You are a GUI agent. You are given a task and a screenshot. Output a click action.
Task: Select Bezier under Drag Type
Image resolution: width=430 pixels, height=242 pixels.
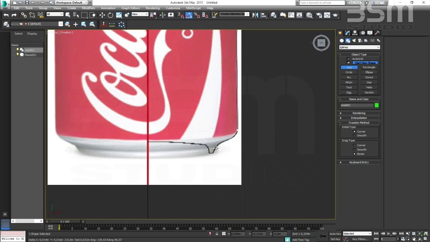[x=354, y=154]
